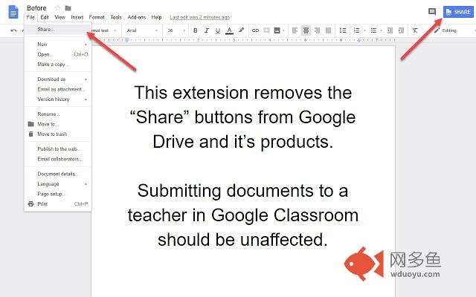
Task: Select Move to trash entry
Action: pyautogui.click(x=58, y=134)
